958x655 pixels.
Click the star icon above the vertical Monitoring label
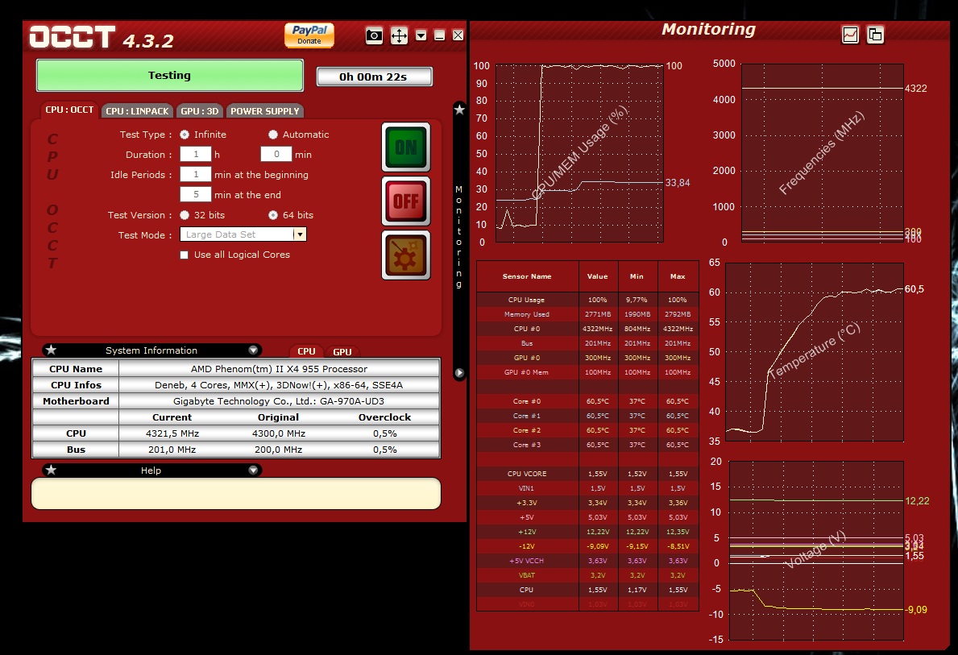pyautogui.click(x=459, y=110)
